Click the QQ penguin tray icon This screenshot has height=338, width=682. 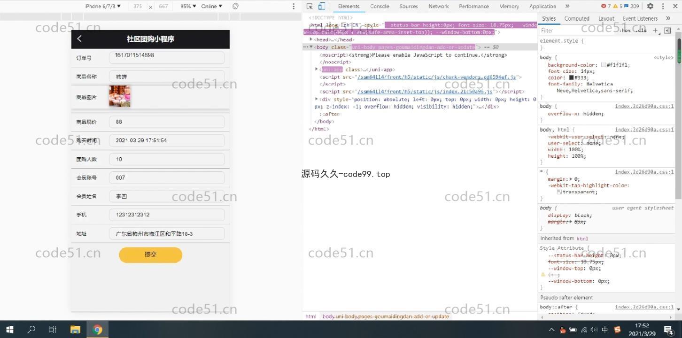click(563, 330)
